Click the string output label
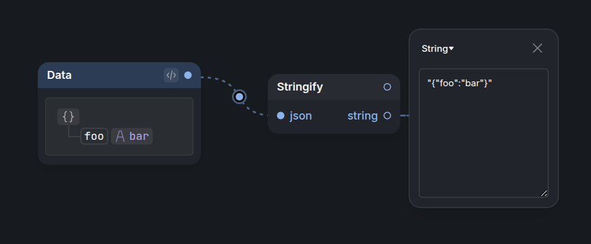 (363, 116)
